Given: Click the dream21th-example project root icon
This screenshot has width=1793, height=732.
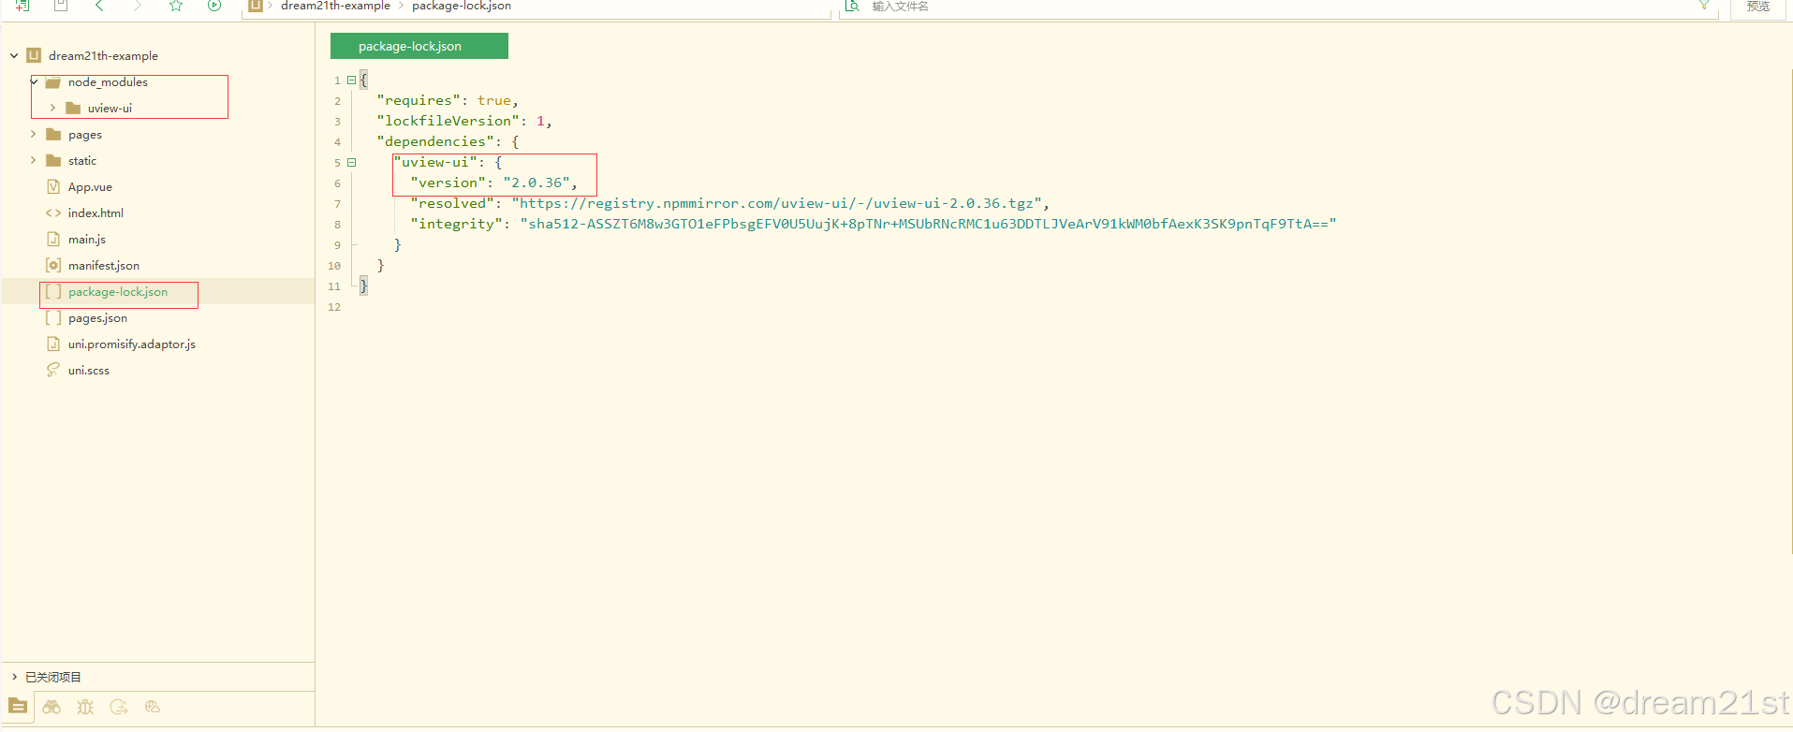Looking at the screenshot, I should click(34, 55).
